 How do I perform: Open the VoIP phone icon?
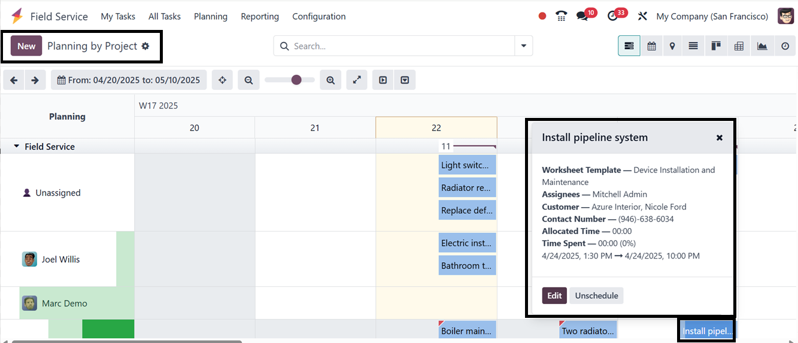click(561, 16)
